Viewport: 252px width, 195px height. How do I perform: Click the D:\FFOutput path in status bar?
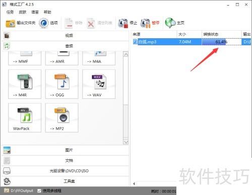pos(22,190)
